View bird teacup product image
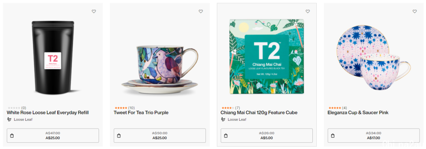The width and height of the screenshot is (426, 149). pyautogui.click(x=160, y=69)
